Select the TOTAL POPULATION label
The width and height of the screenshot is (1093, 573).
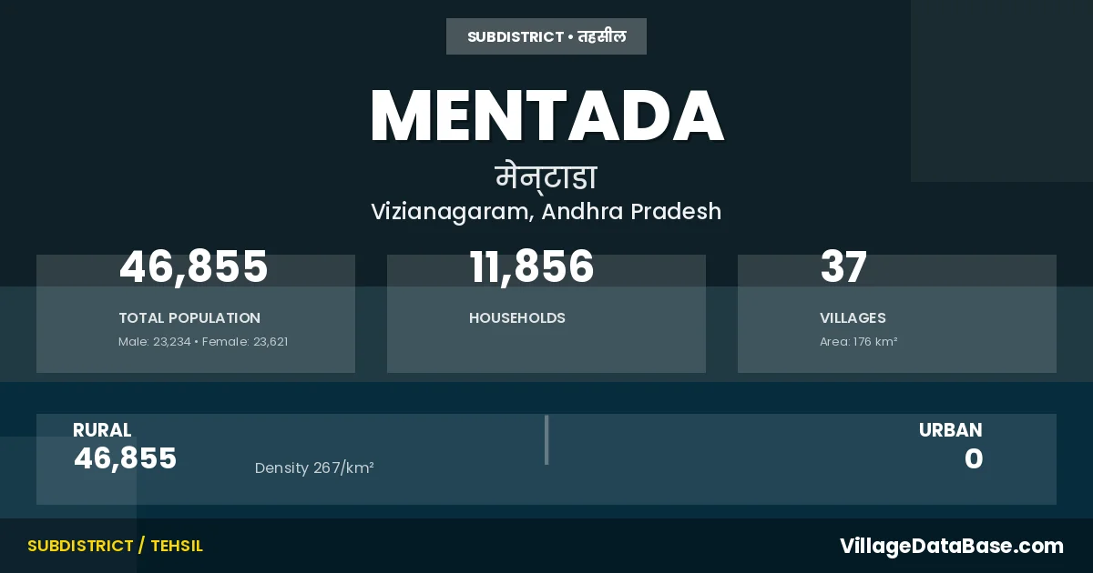pos(189,318)
